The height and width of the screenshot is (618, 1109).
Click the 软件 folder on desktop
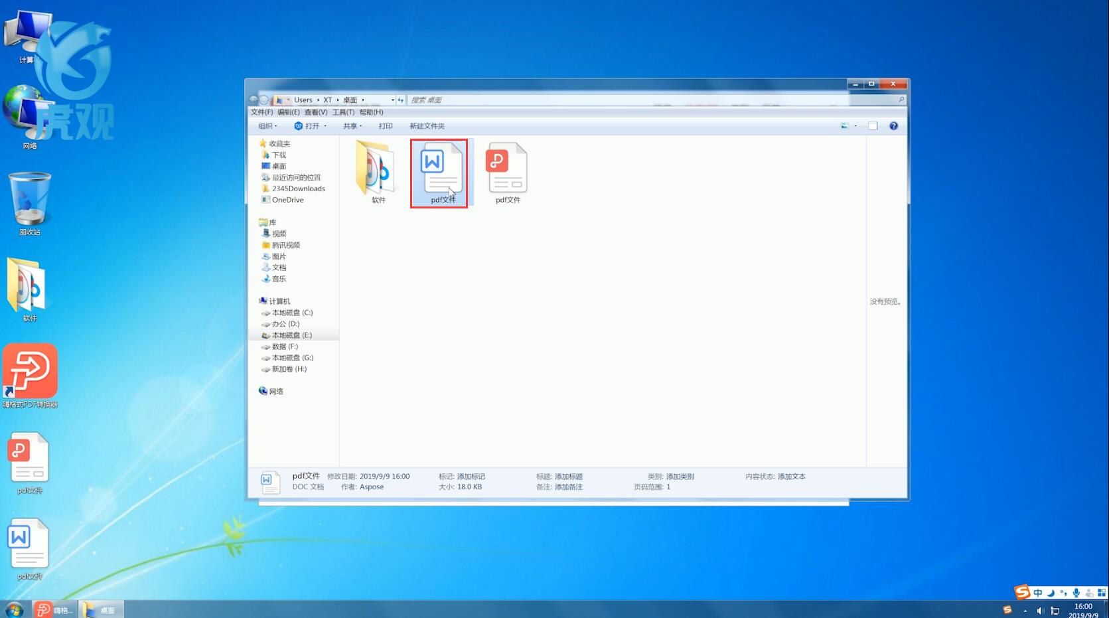(28, 290)
